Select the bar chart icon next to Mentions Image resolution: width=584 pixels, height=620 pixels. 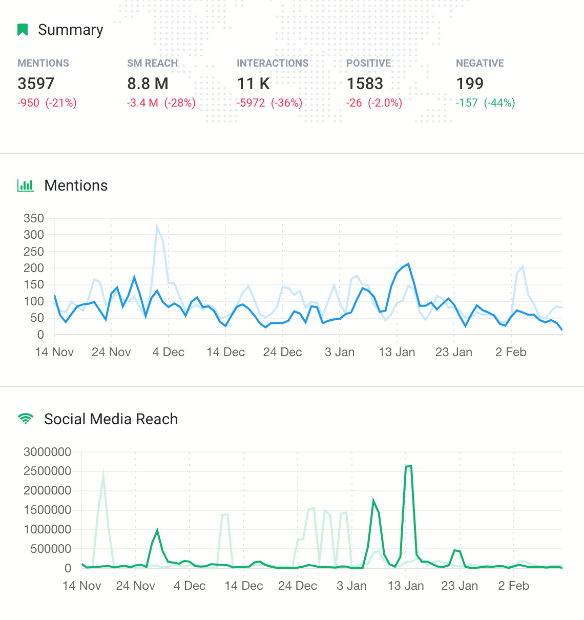pyautogui.click(x=25, y=185)
